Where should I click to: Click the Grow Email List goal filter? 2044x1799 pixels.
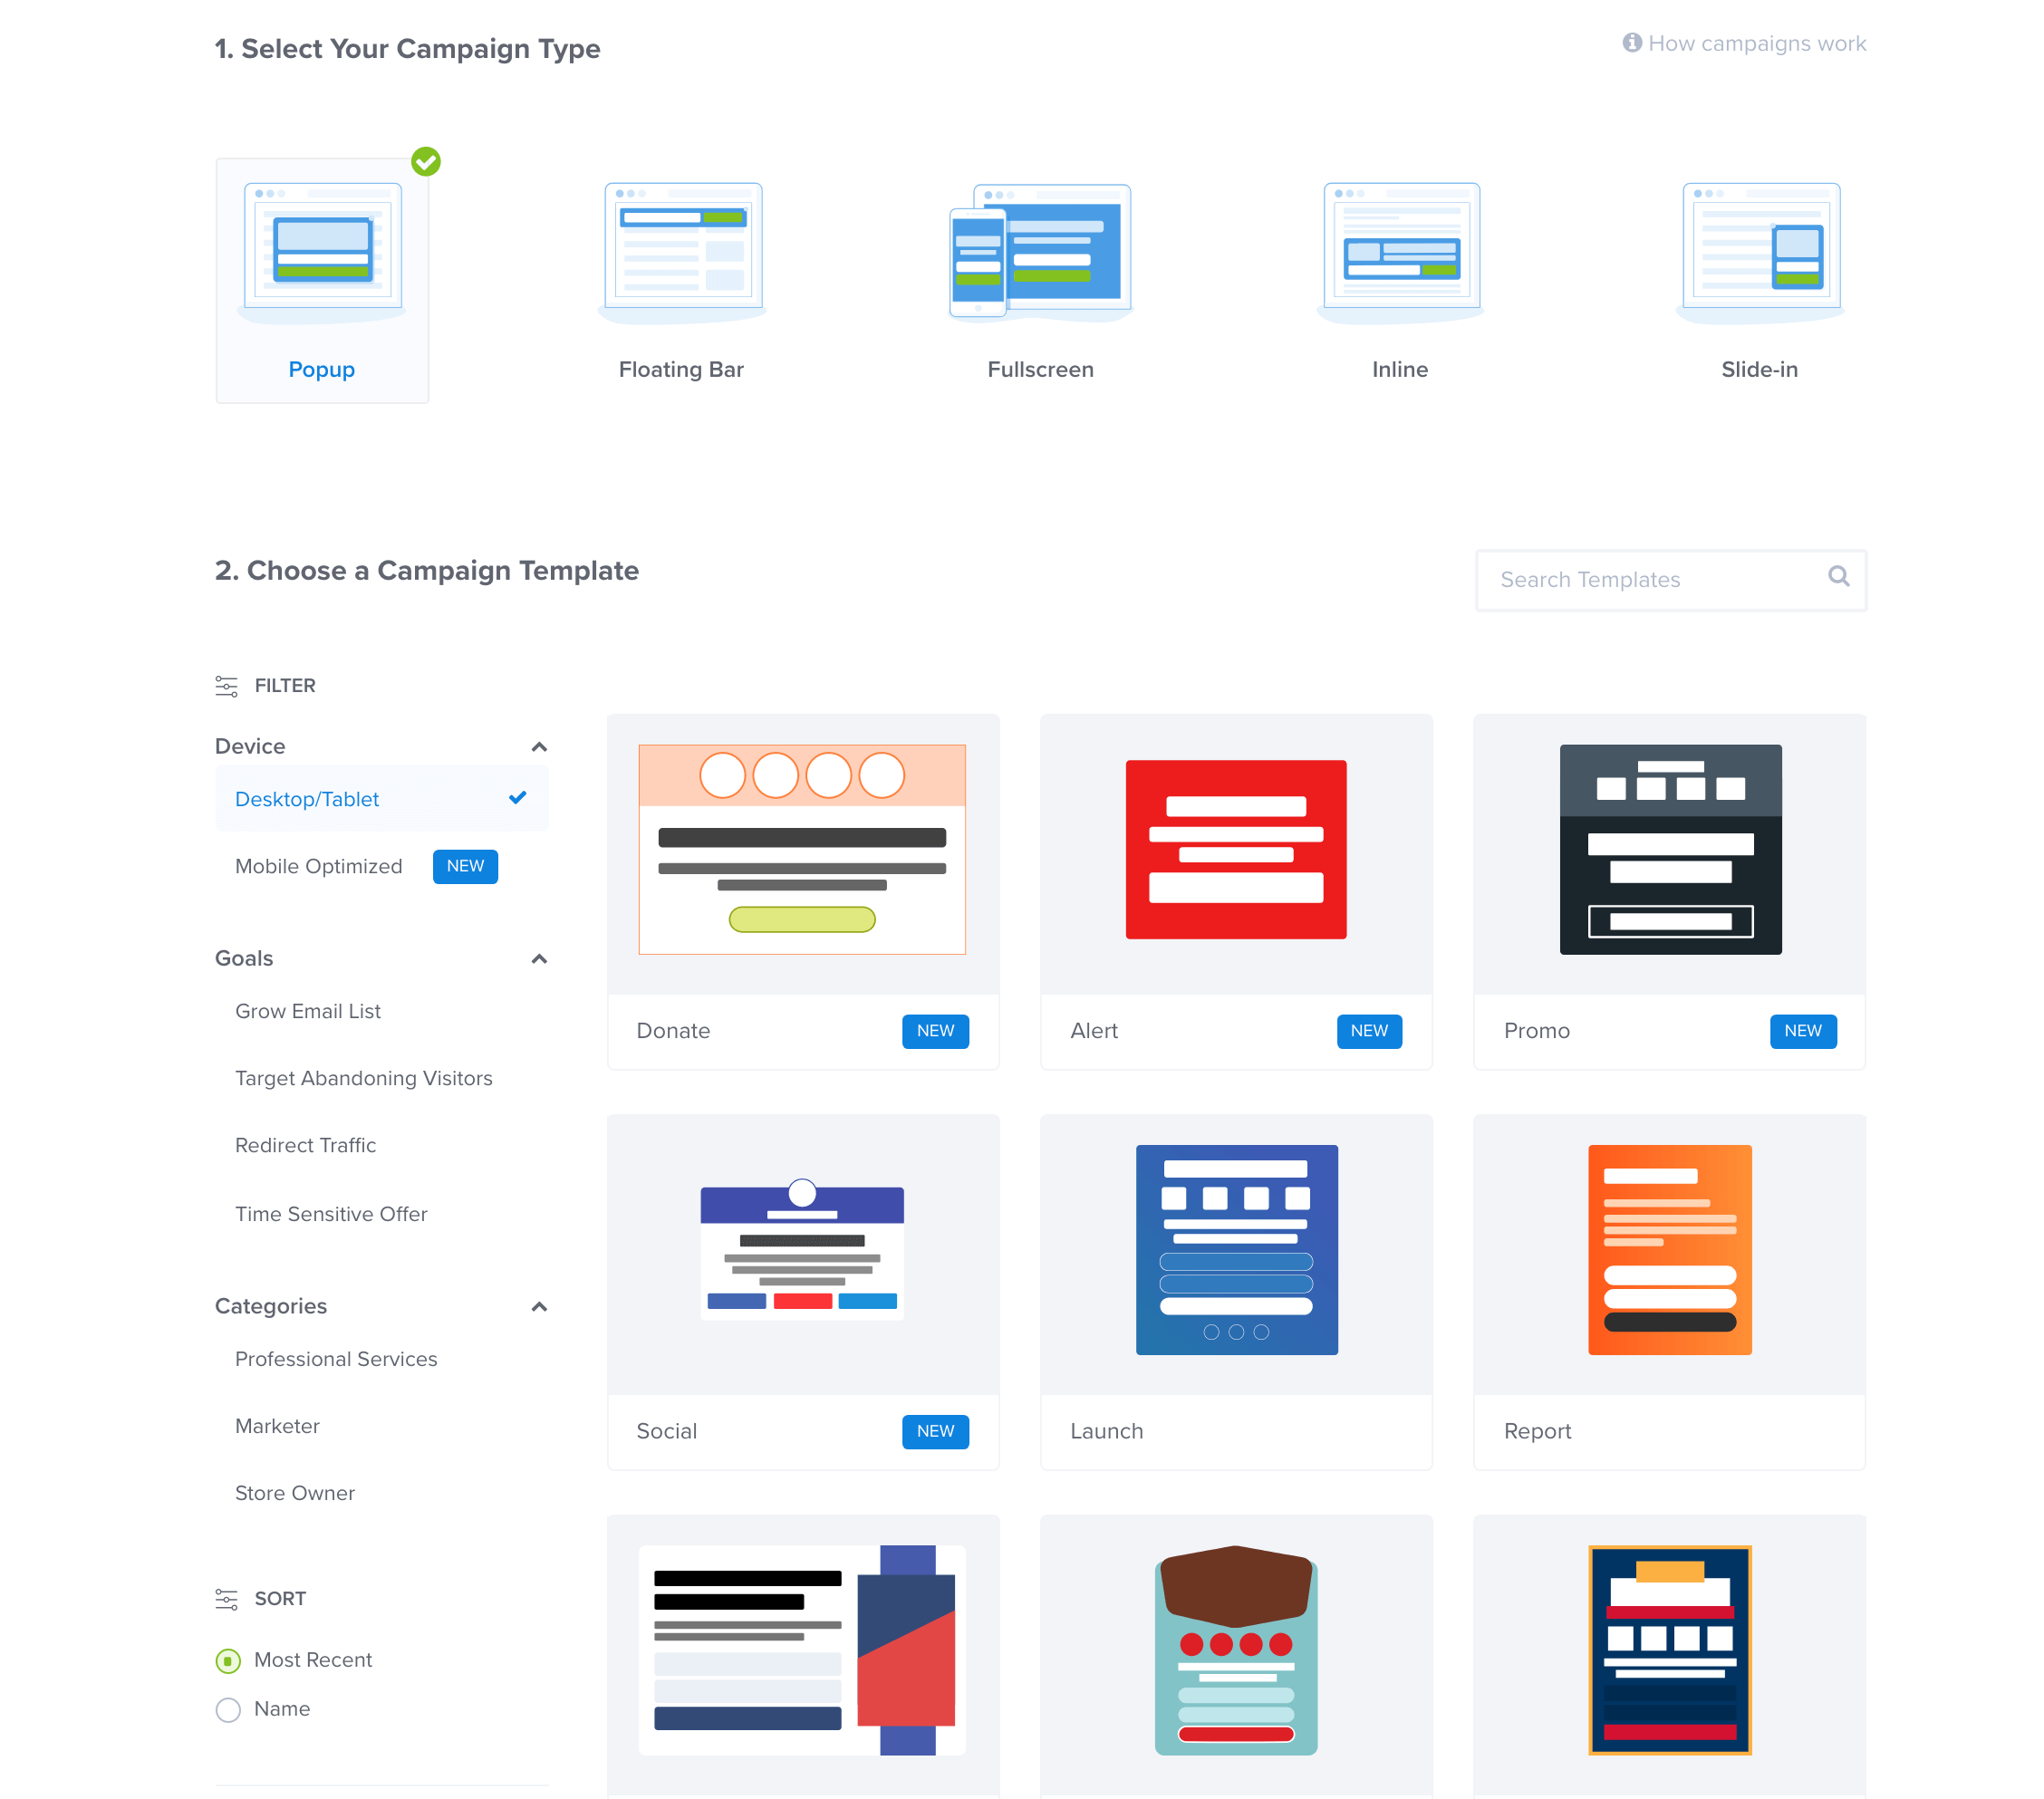coord(308,1010)
